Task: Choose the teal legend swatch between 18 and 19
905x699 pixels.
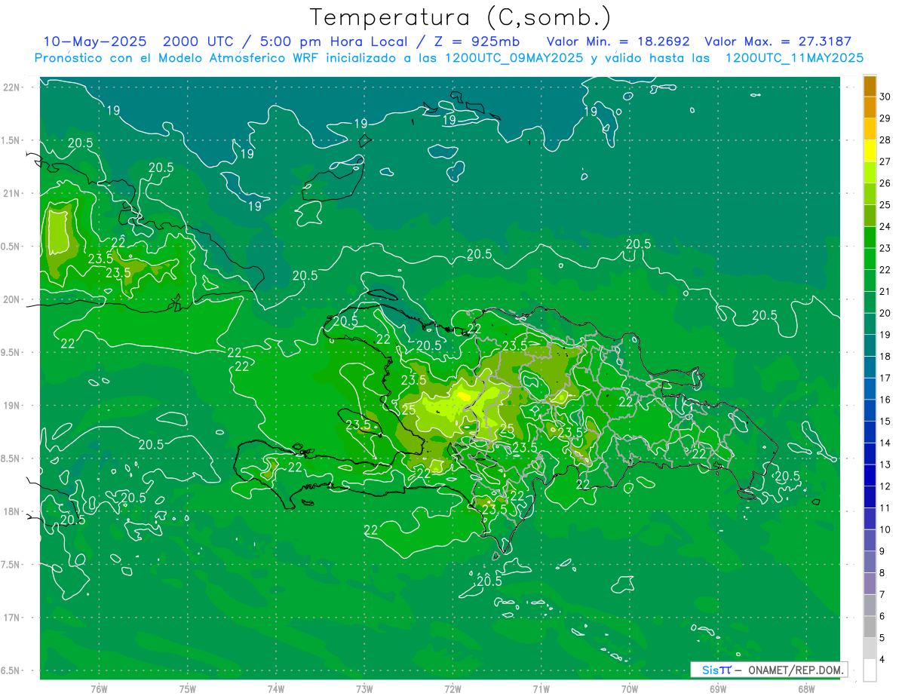Action: (870, 345)
